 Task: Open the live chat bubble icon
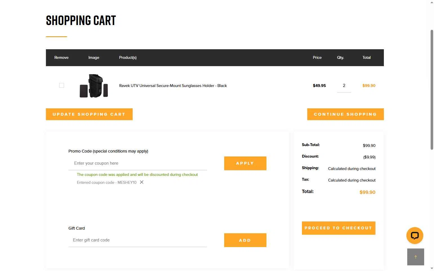click(415, 236)
